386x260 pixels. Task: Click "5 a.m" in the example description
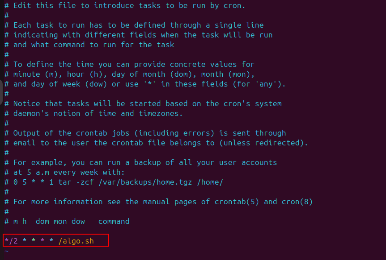[34, 172]
